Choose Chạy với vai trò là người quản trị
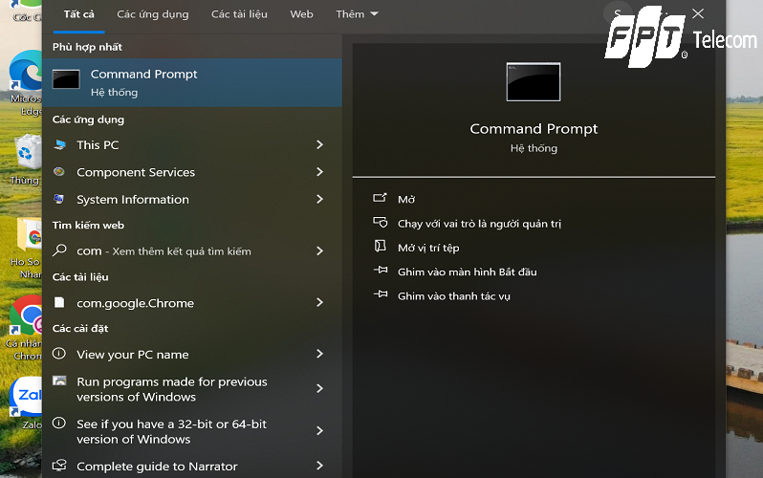Viewport: 763px width, 478px height. click(478, 224)
